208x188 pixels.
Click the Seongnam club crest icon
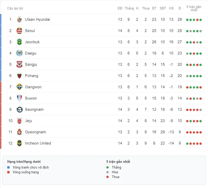click(19, 109)
